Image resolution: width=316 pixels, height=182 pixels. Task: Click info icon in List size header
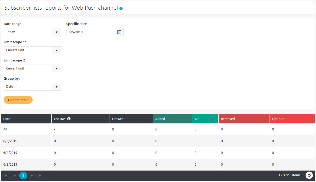(69, 119)
